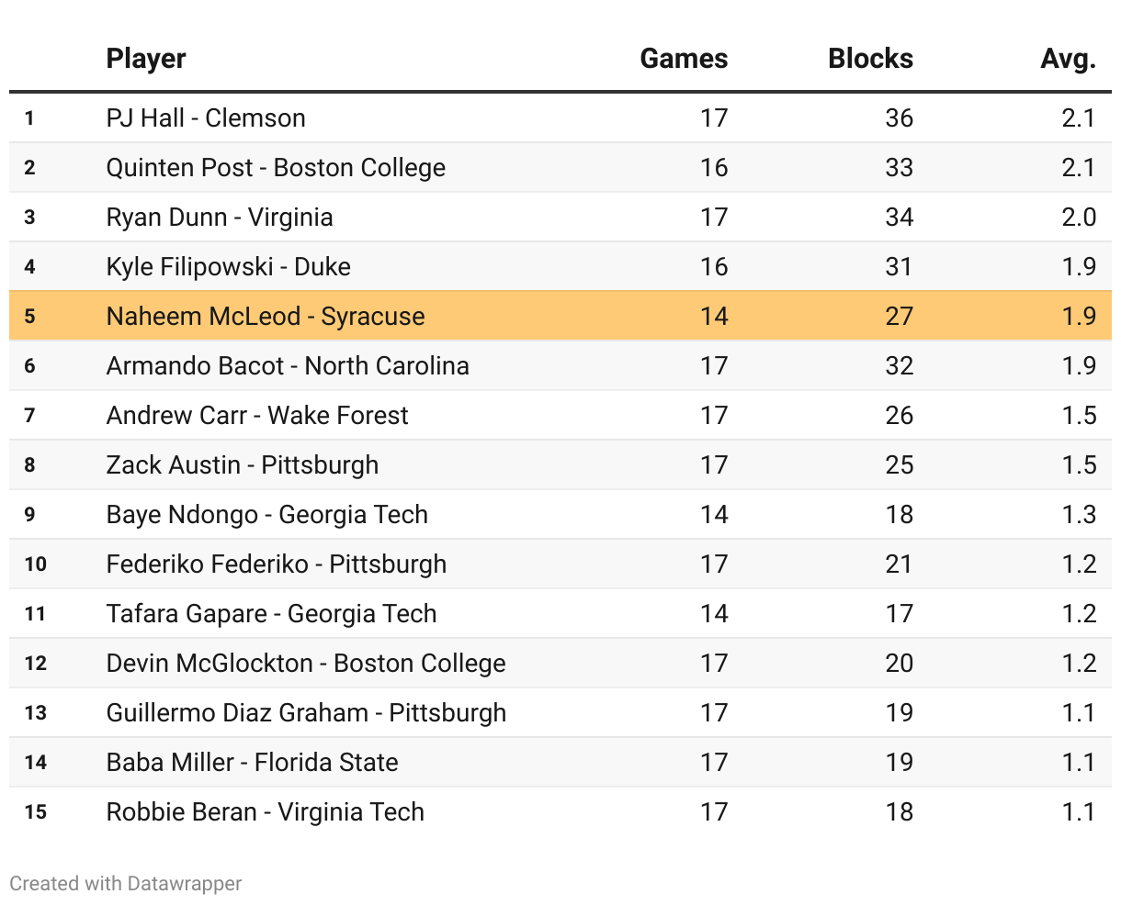The width and height of the screenshot is (1121, 905).
Task: Select highlighted Naheem McLeod - Syracuse row
Action: tap(266, 317)
